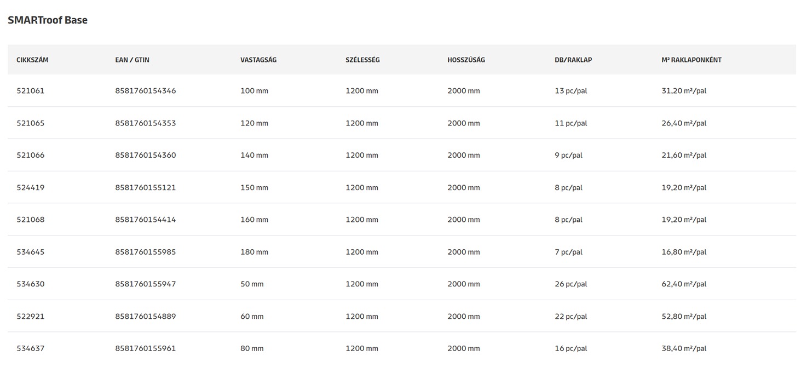801x367 pixels.
Task: Select article number 524419
Action: pos(31,188)
